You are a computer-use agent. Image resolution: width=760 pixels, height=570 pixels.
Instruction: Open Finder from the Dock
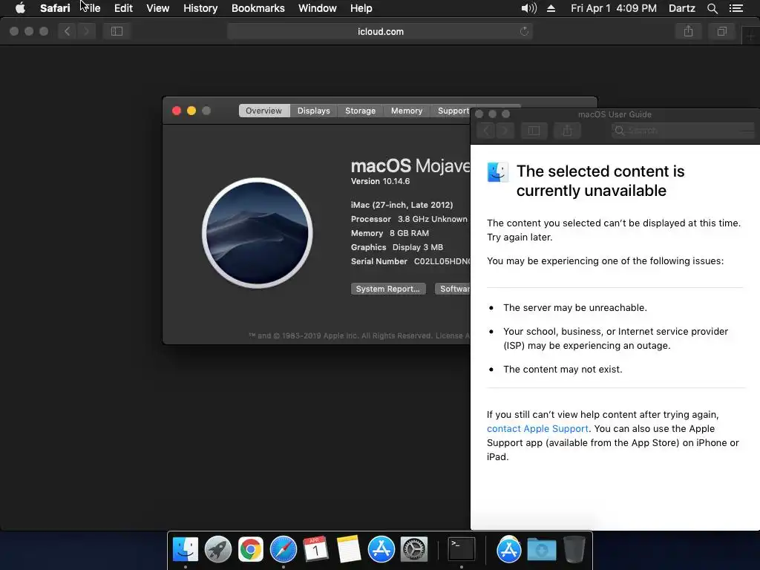point(186,550)
